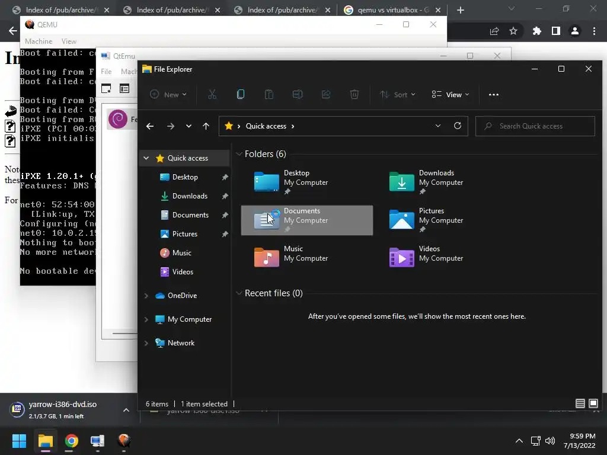607x455 pixels.
Task: Select Music in the sidebar
Action: (x=181, y=252)
